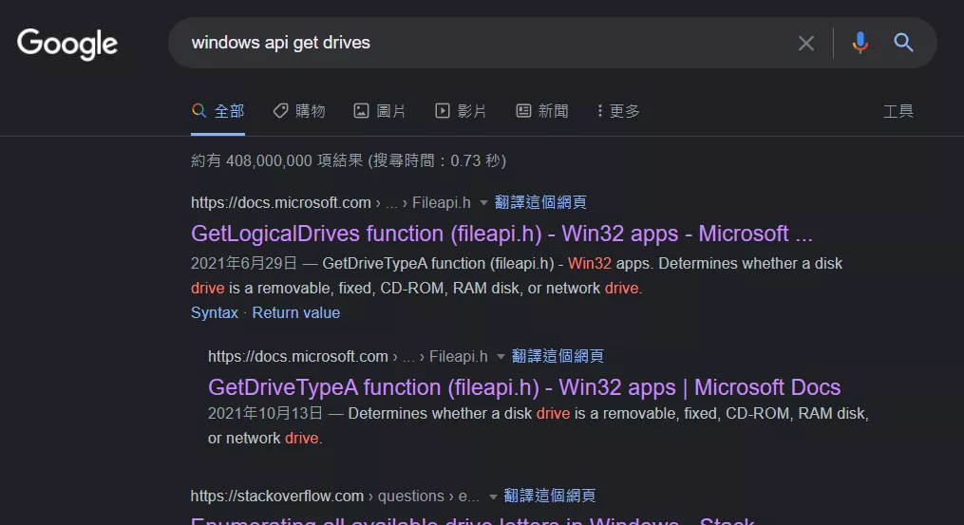The image size is (964, 525).
Task: Click the Google logo
Action: pos(67,44)
